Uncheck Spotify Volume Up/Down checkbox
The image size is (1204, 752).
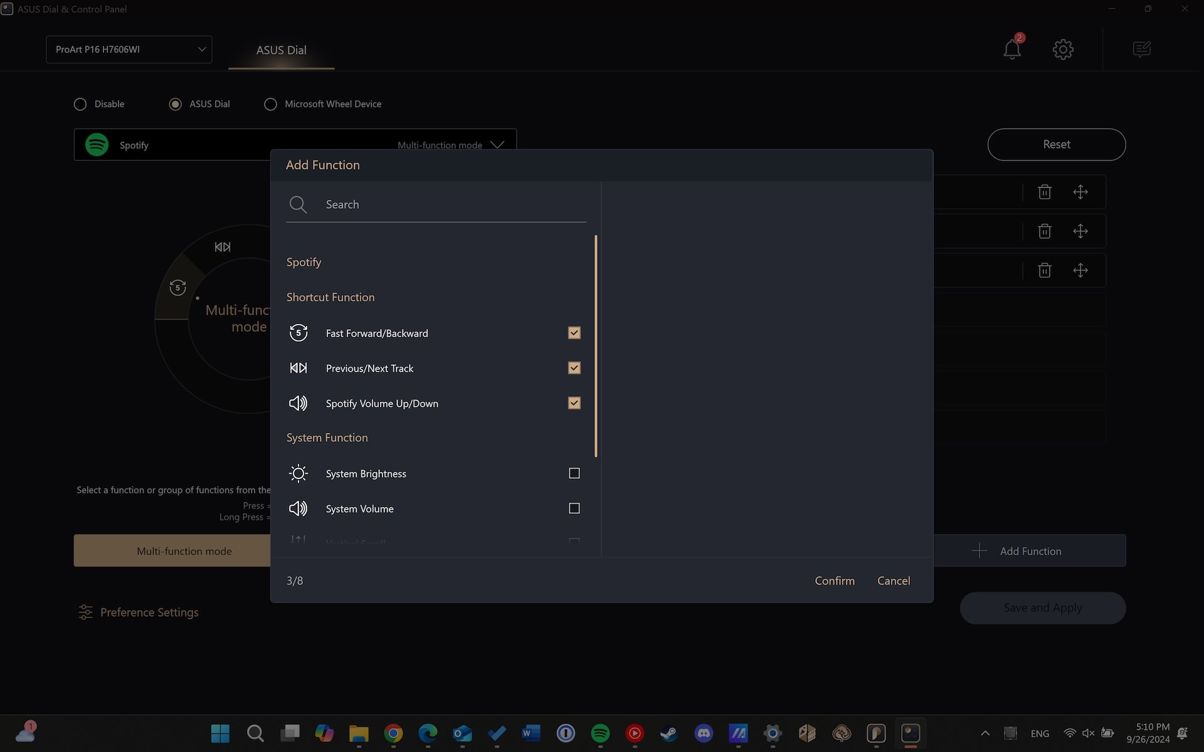(x=574, y=403)
